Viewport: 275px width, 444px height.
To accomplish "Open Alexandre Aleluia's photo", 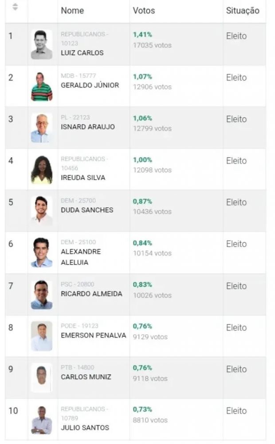I will [42, 253].
